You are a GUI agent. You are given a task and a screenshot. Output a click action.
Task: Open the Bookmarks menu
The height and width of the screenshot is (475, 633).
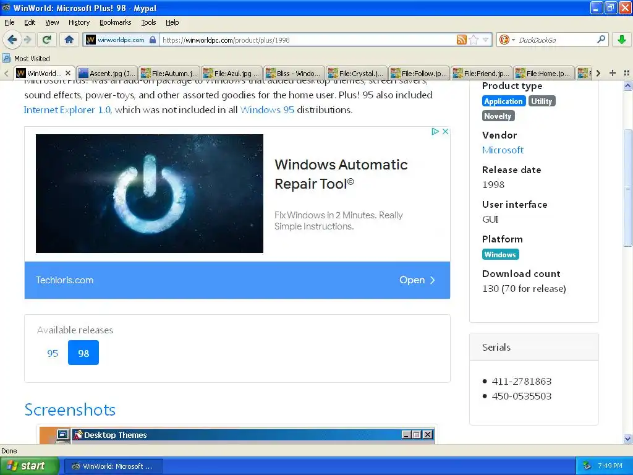pos(116,23)
